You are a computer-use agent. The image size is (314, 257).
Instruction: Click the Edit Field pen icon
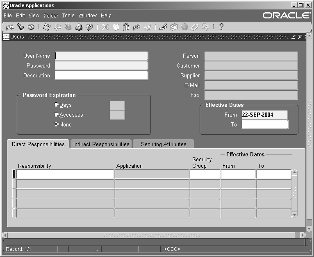[x=163, y=27]
